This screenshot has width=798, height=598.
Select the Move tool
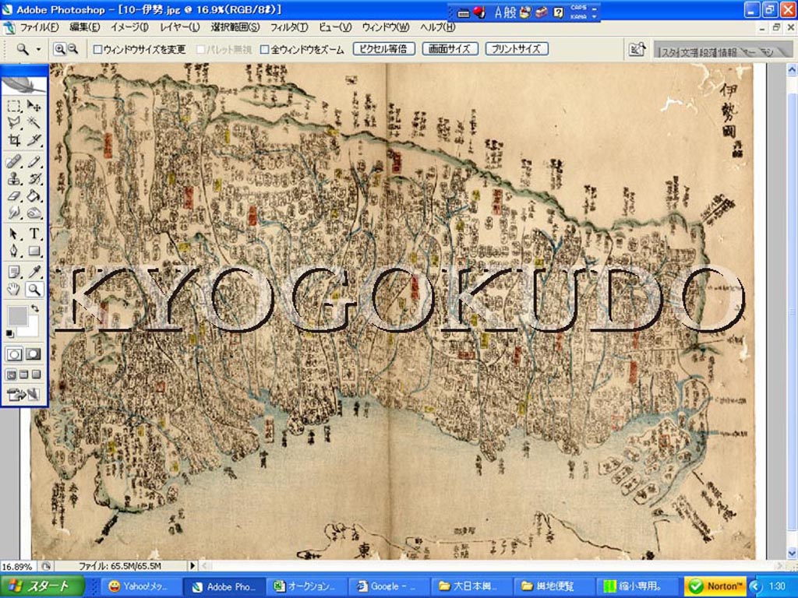pyautogui.click(x=34, y=106)
